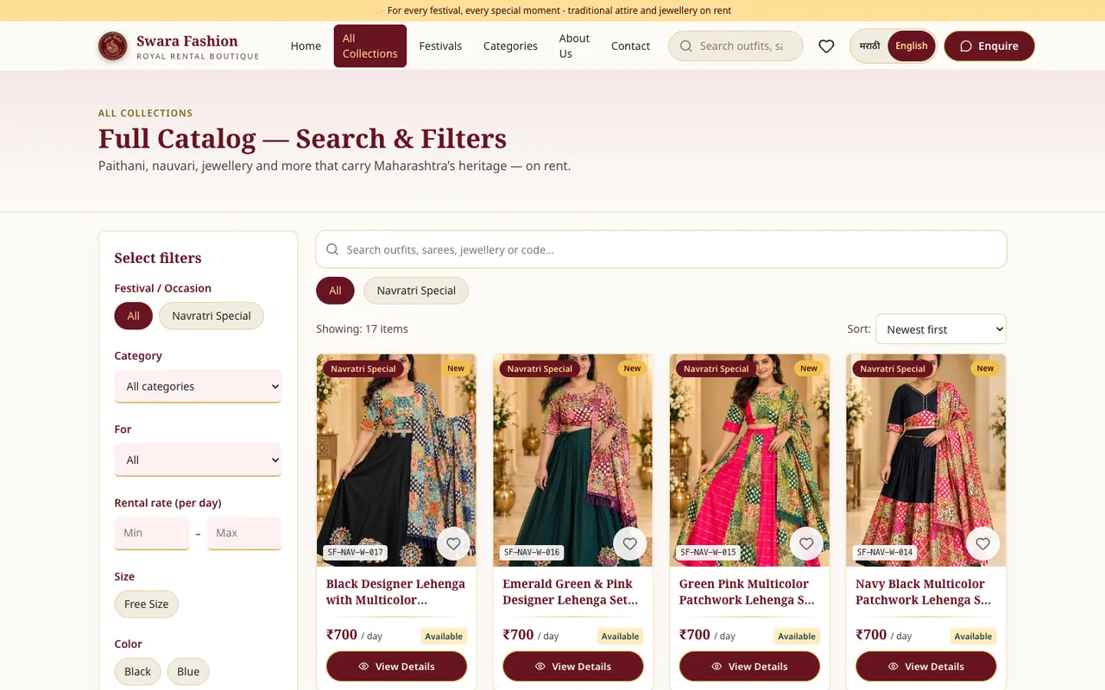1105x690 pixels.
Task: Click the magnifier icon in header search
Action: point(685,46)
